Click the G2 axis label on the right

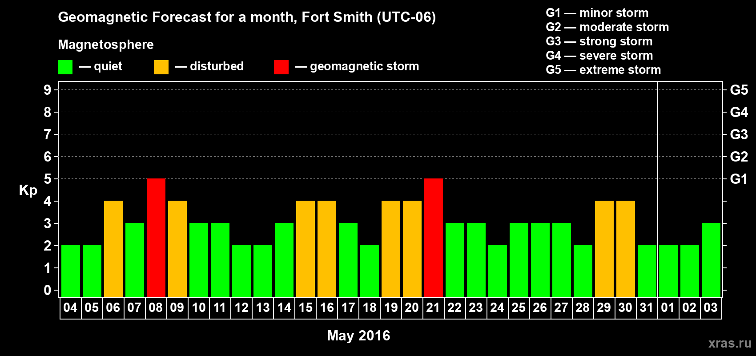click(x=739, y=157)
